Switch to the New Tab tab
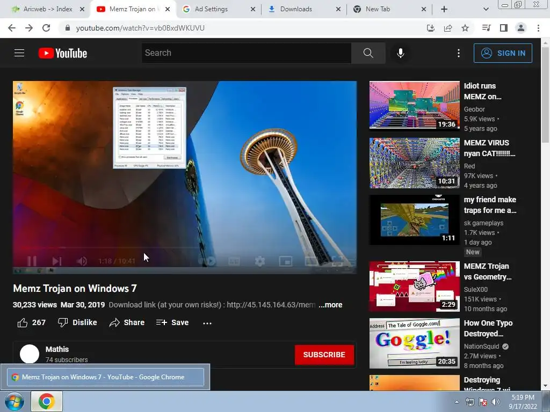The width and height of the screenshot is (550, 412). click(378, 9)
